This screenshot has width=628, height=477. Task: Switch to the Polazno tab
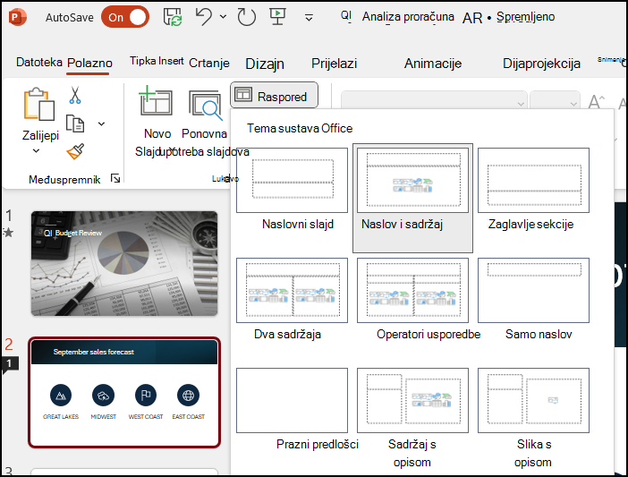tap(89, 63)
